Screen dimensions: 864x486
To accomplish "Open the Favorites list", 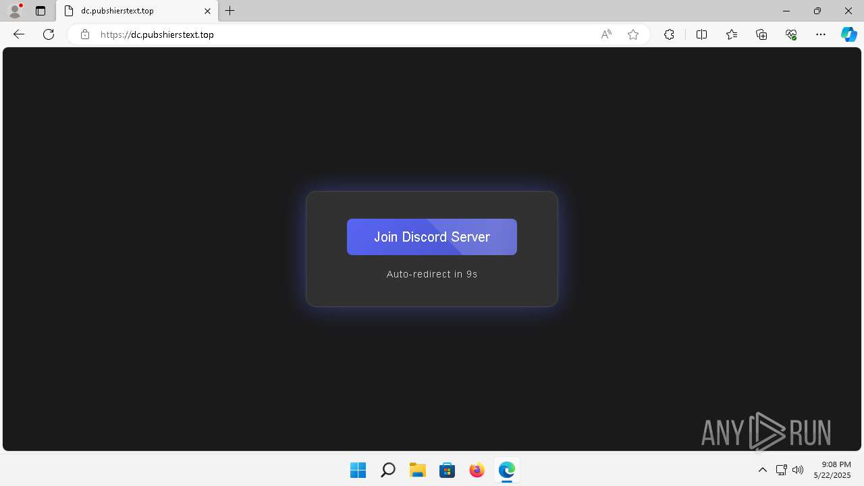I will [x=732, y=34].
